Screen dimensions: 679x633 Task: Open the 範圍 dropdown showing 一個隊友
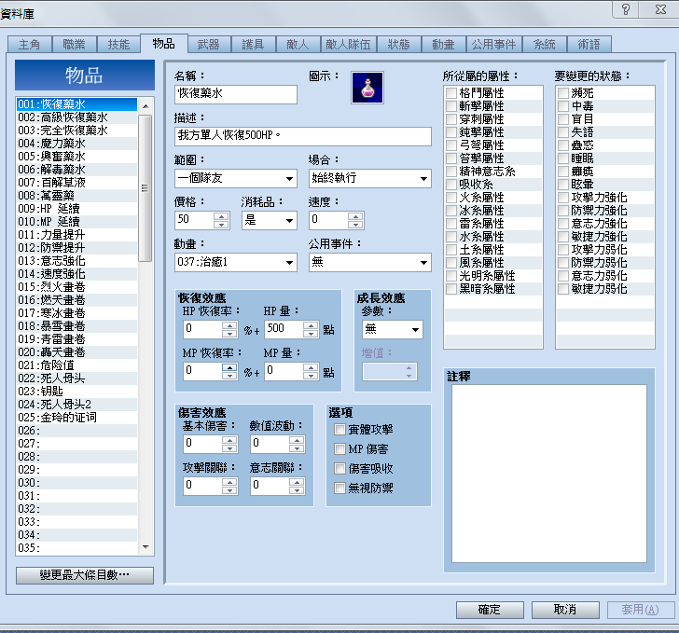236,178
